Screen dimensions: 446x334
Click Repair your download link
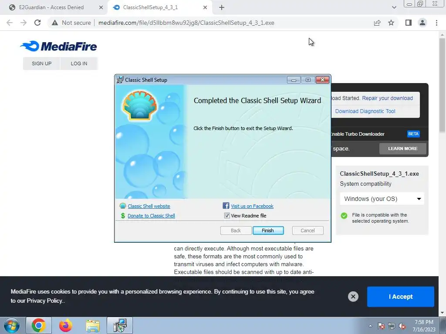pos(387,98)
